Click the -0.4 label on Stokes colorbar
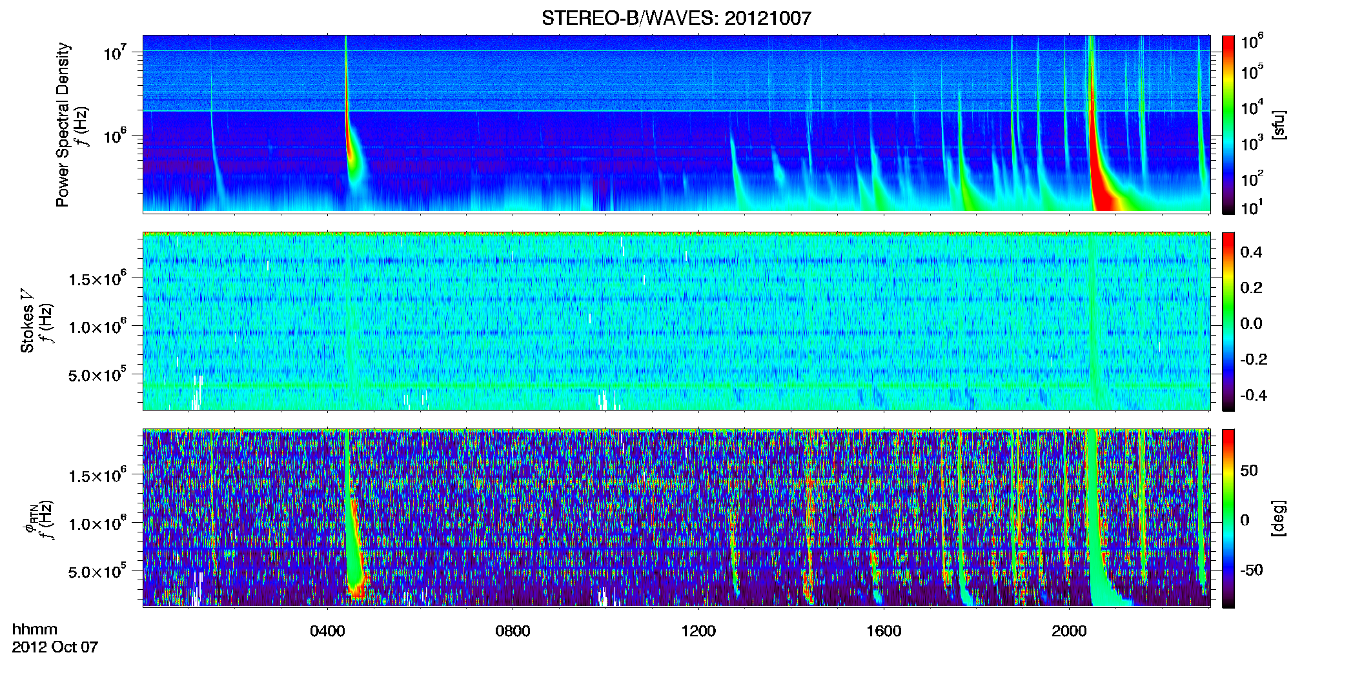1353x697 pixels. pyautogui.click(x=1254, y=395)
